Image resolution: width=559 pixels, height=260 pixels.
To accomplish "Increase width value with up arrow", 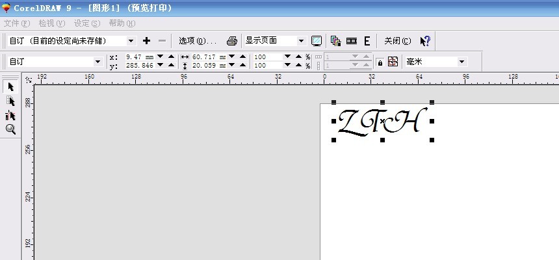I will [243, 57].
